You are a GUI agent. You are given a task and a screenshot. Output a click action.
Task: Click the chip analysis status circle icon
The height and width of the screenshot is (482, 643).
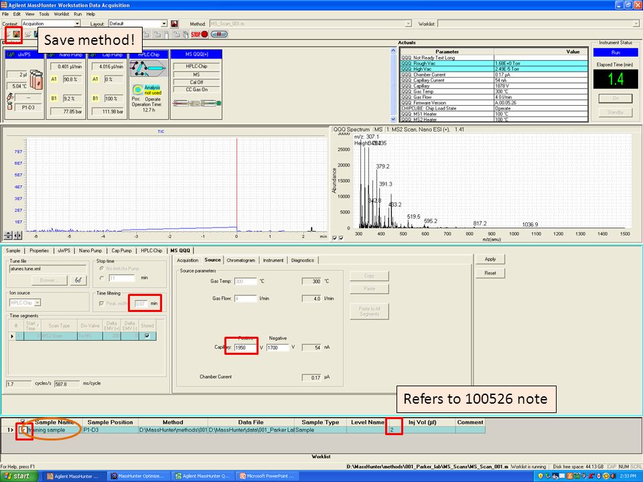coord(137,89)
